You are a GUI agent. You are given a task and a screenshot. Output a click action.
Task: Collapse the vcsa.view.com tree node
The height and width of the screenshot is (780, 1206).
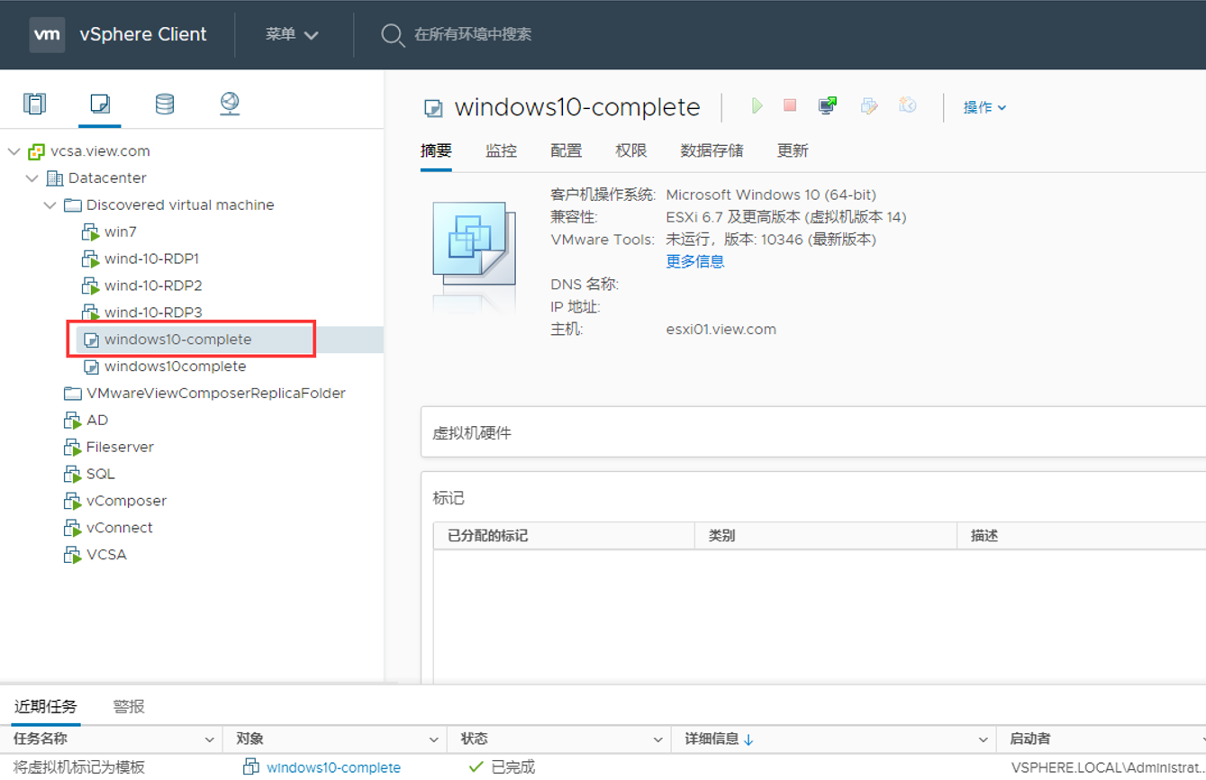14,151
